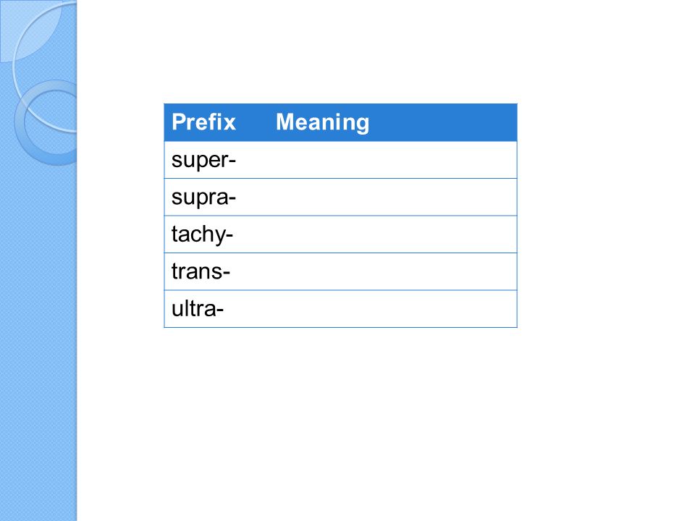
Task: Click the blue header row's empty right end
Action: click(443, 123)
